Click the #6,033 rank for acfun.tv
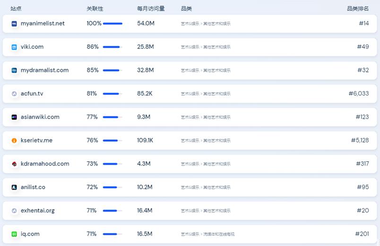The image size is (380, 246). [358, 94]
